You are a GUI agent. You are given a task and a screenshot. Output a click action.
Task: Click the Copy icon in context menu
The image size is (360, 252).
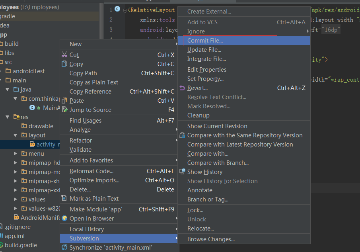click(x=64, y=64)
